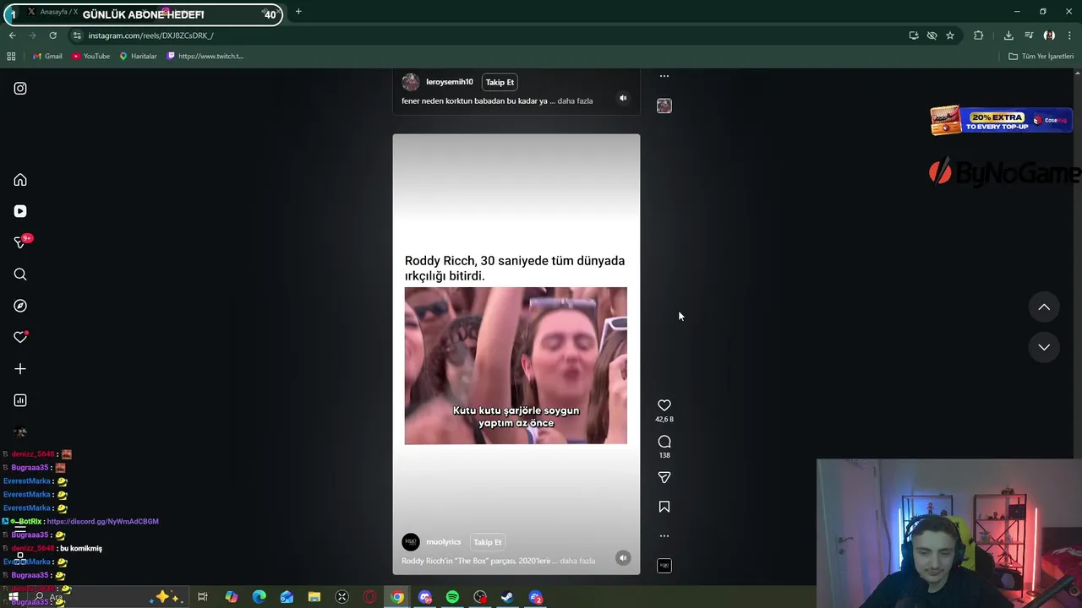Open Haritalar bookmark
1082x608 pixels.
pos(138,57)
